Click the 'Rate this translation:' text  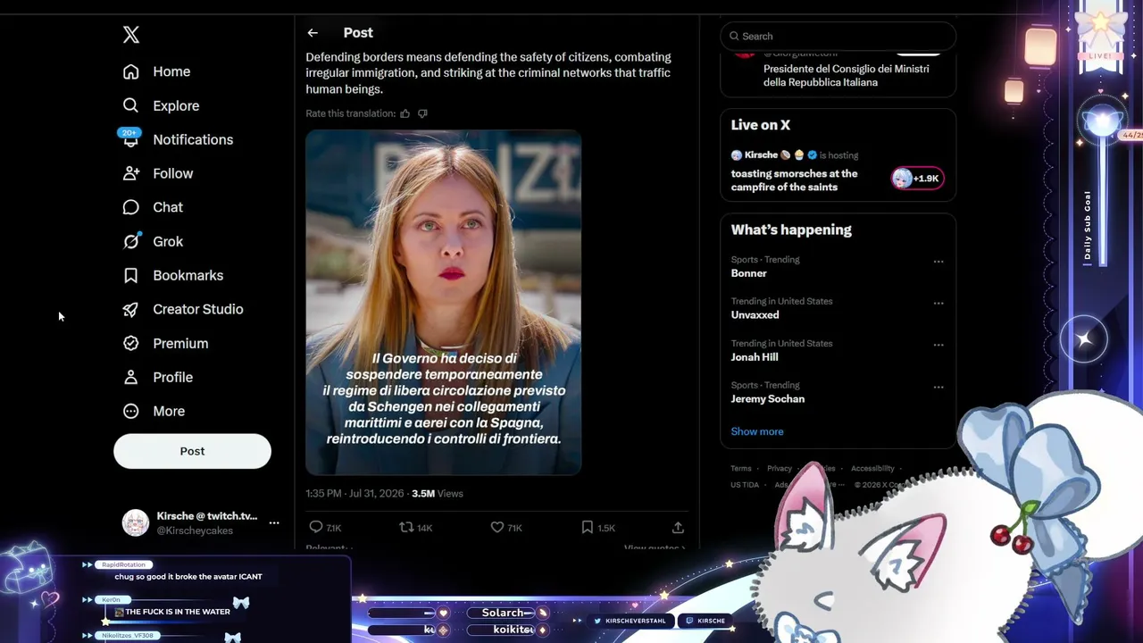350,113
